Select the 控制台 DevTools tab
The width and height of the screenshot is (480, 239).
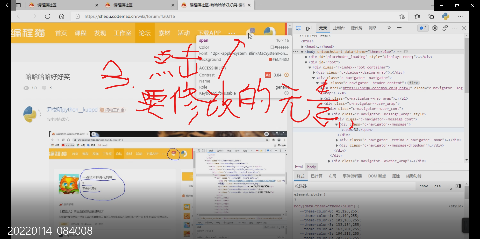339,28
